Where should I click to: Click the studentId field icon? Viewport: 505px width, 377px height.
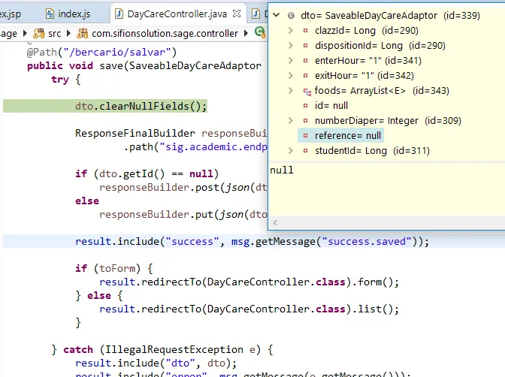pos(305,151)
